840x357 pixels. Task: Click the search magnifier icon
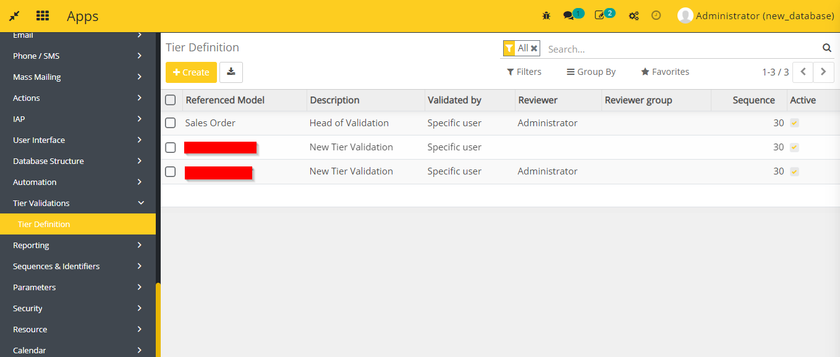click(826, 48)
